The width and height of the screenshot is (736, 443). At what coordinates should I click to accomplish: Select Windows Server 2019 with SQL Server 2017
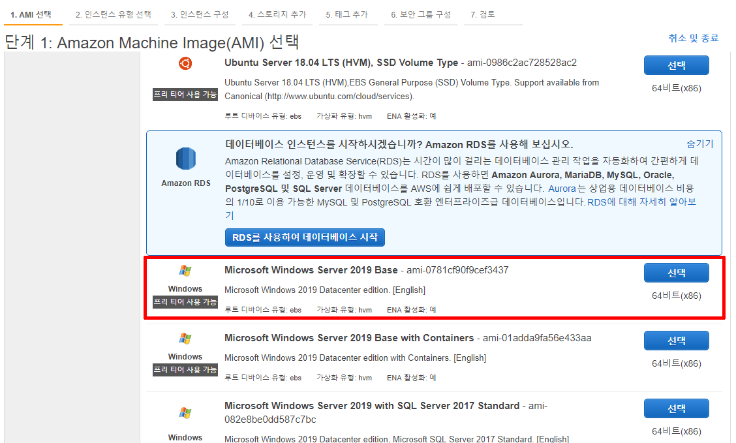[x=677, y=408]
